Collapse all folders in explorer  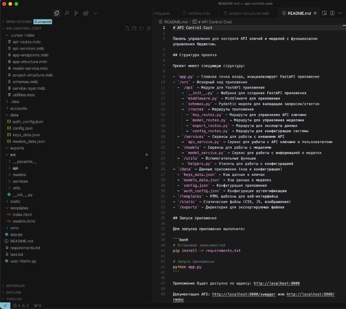coord(149,29)
